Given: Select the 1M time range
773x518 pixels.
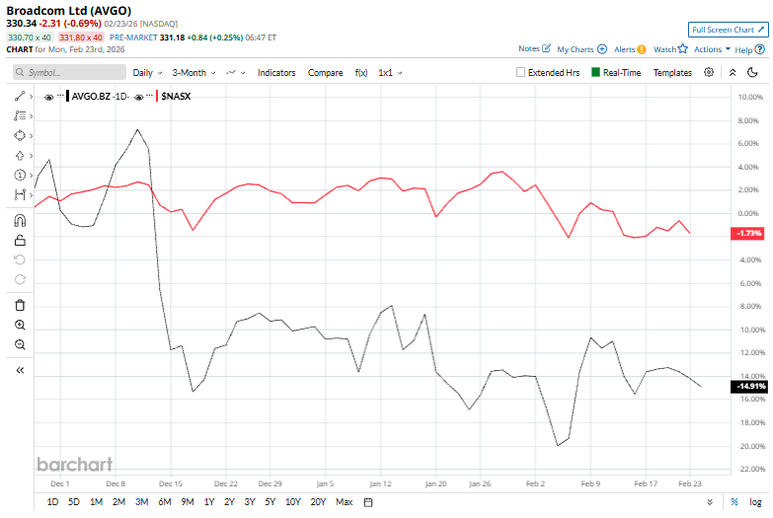Looking at the screenshot, I should (96, 502).
